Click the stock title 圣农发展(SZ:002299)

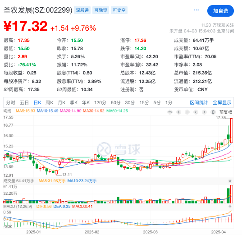[38, 10]
